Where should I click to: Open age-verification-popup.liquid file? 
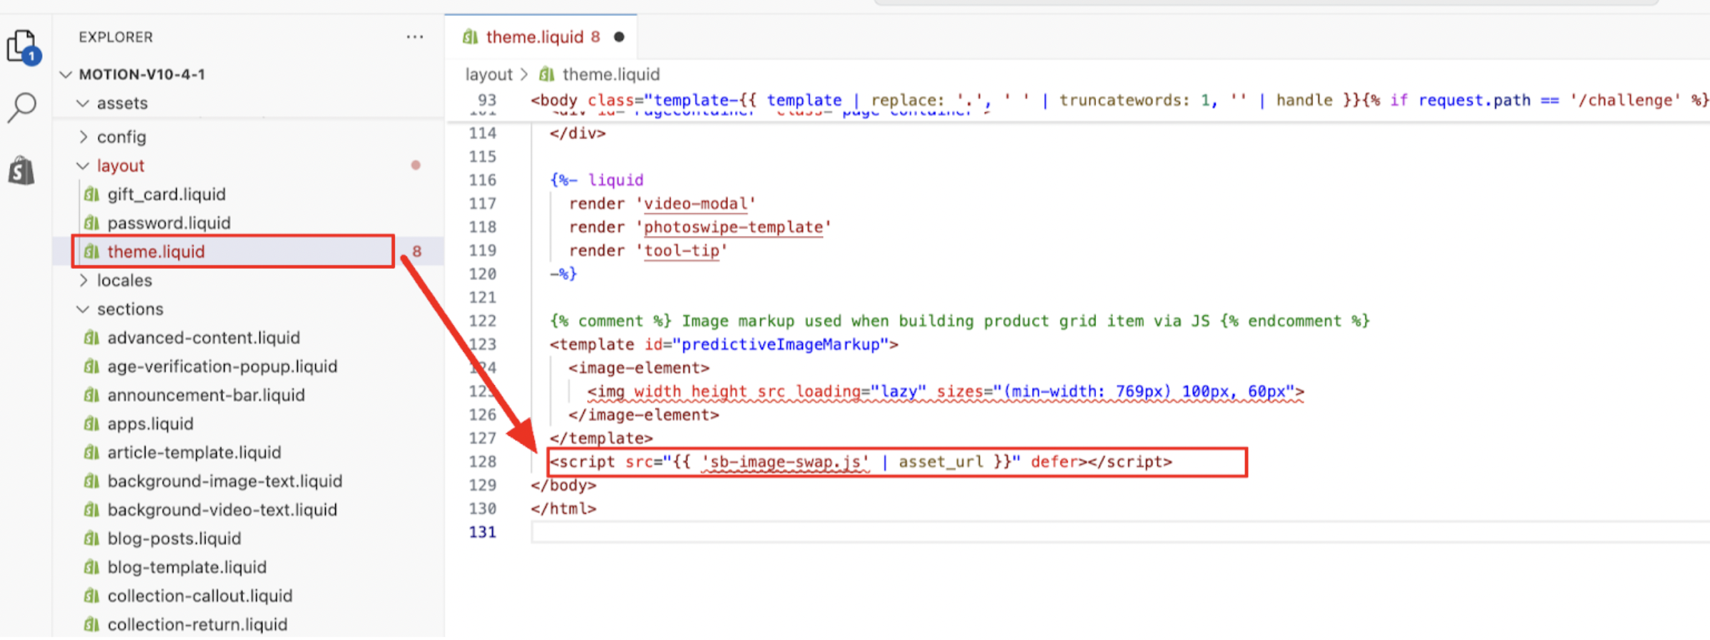click(222, 366)
